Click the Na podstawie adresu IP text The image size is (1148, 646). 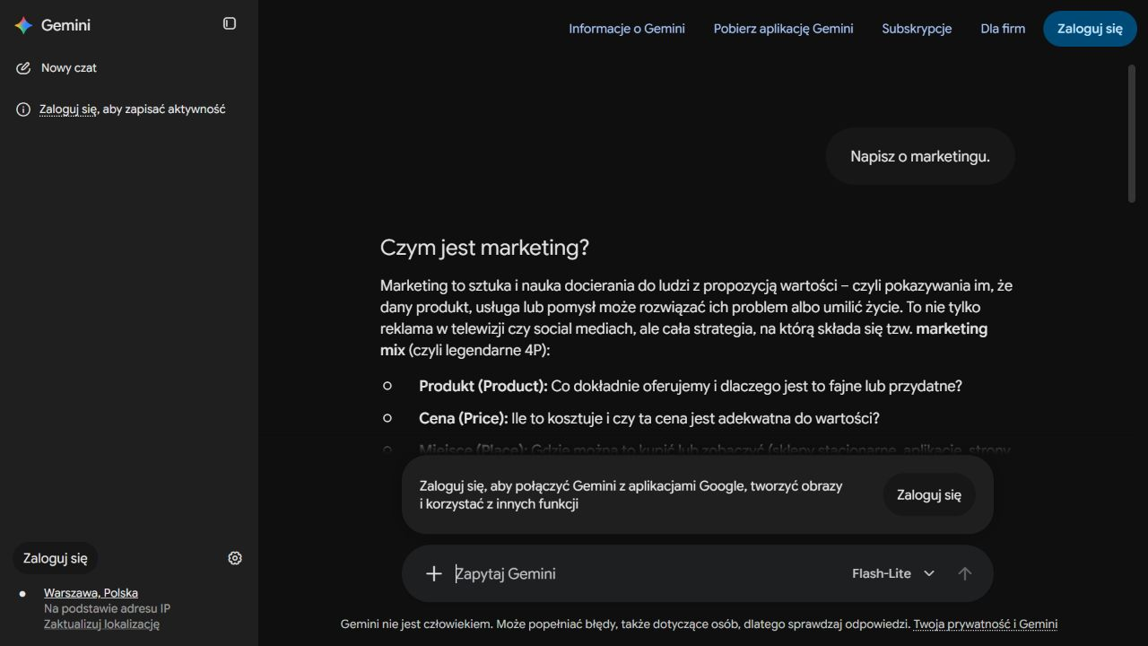[x=107, y=608]
